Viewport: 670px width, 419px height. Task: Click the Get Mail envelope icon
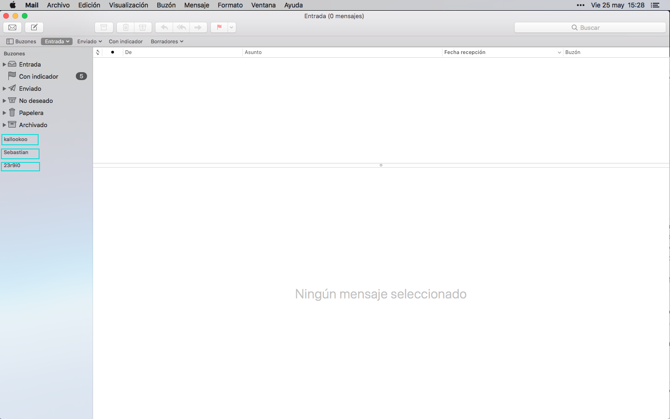click(x=13, y=27)
